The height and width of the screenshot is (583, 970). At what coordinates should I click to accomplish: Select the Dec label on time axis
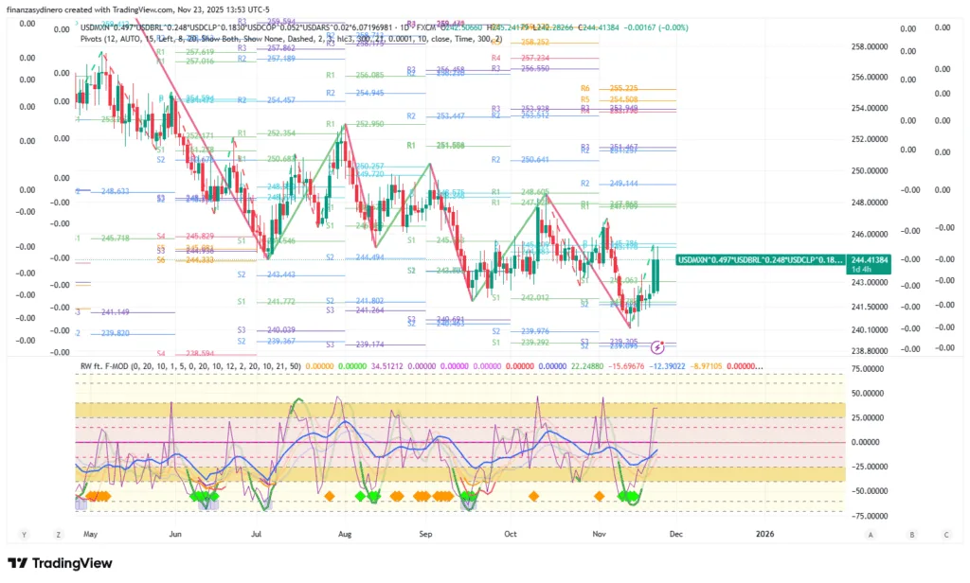tap(675, 534)
